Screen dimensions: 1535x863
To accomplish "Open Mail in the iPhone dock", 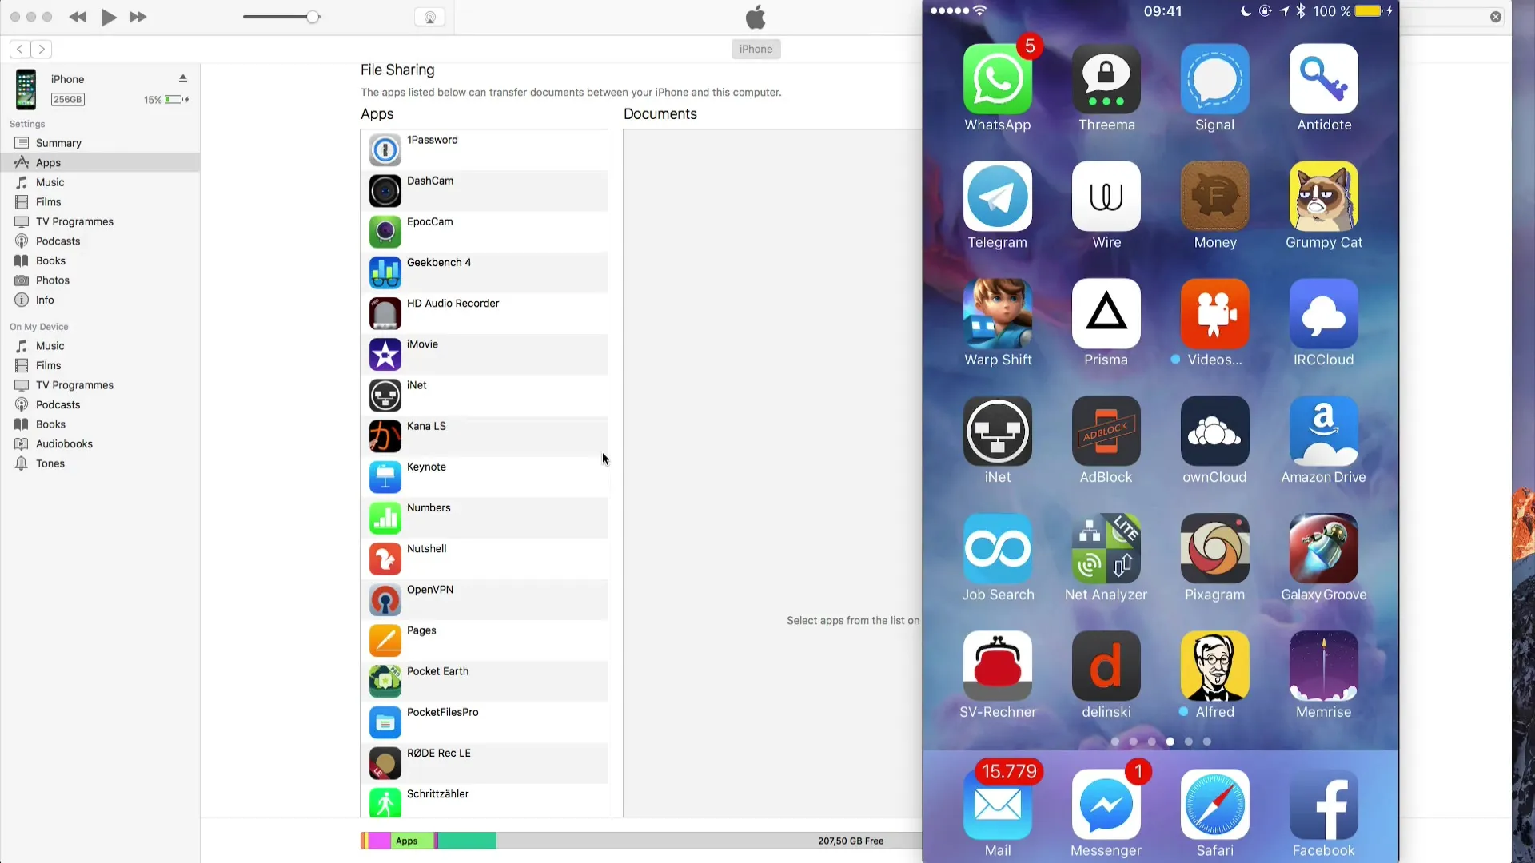I will coord(997,805).
